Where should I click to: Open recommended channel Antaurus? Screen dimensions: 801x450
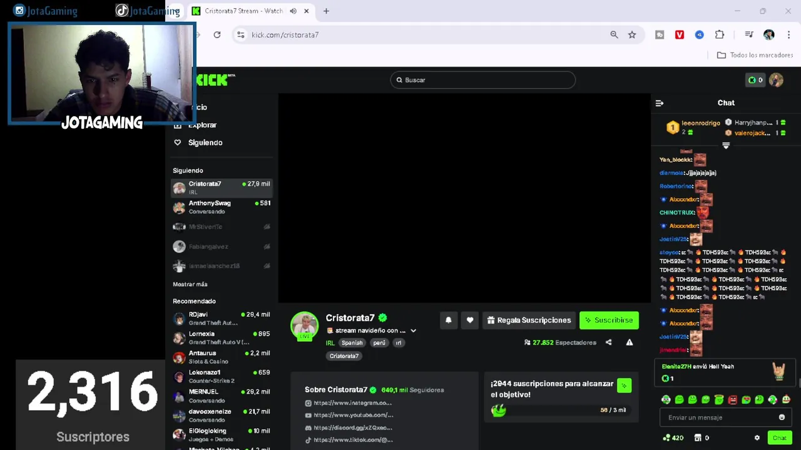222,357
